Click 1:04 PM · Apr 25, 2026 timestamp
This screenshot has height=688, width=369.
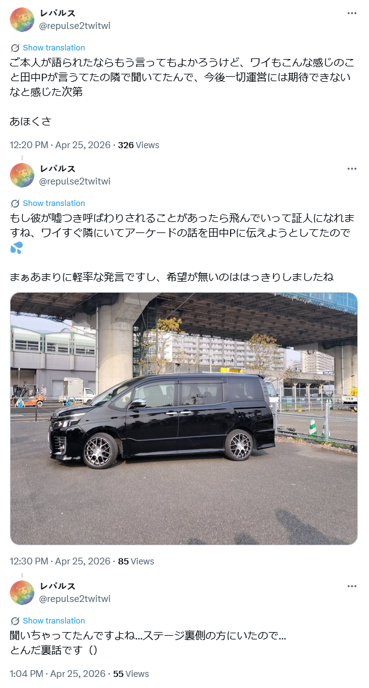(57, 674)
